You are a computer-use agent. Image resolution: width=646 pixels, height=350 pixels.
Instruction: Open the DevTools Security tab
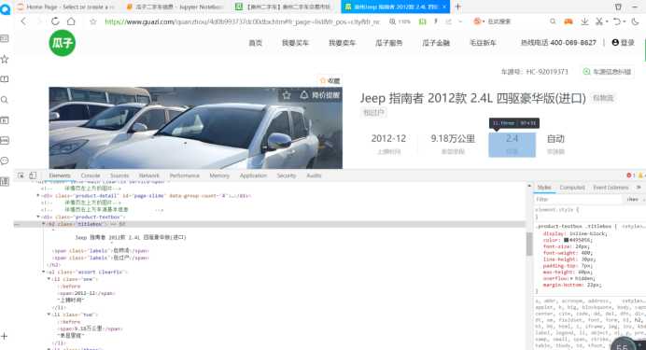pos(287,175)
